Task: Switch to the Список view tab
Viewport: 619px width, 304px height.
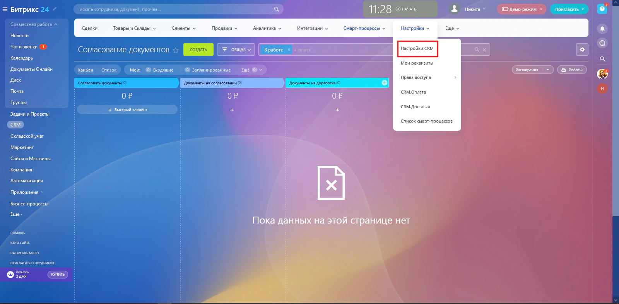Action: 109,70
